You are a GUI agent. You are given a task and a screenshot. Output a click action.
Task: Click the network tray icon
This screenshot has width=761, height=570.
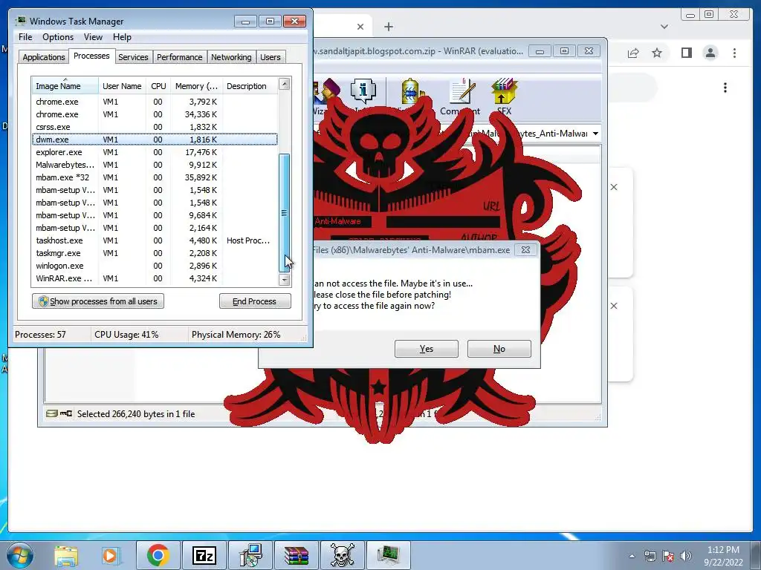(650, 556)
